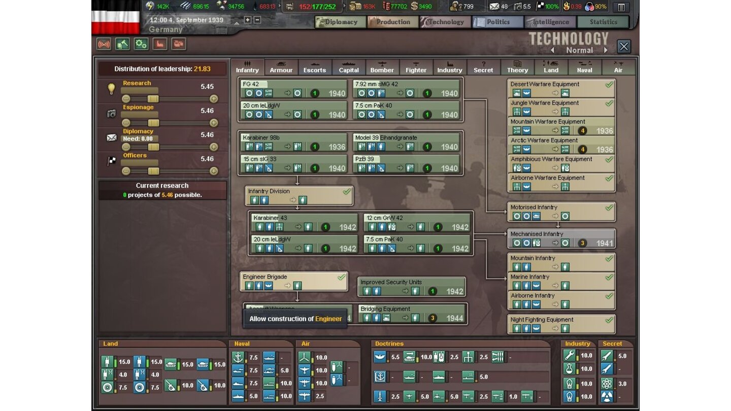This screenshot has height=411, width=731.
Task: Select previous difficulty with arrow left of Normal
Action: point(553,50)
